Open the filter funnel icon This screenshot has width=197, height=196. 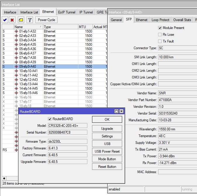(30, 20)
